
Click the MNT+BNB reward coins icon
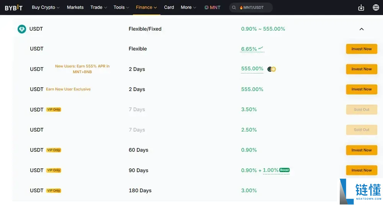click(x=272, y=69)
